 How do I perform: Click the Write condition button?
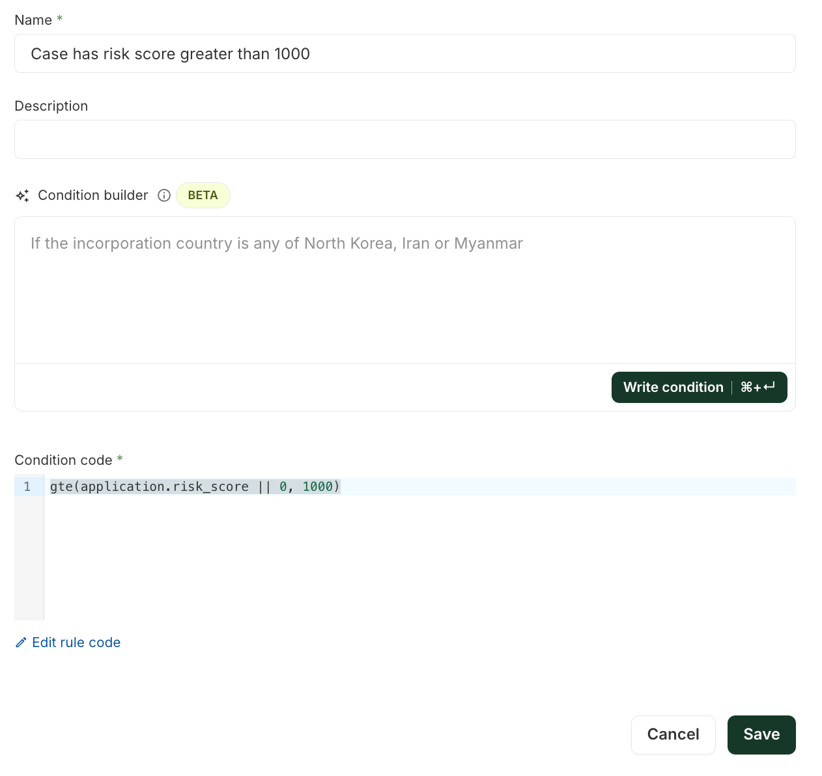(x=699, y=387)
